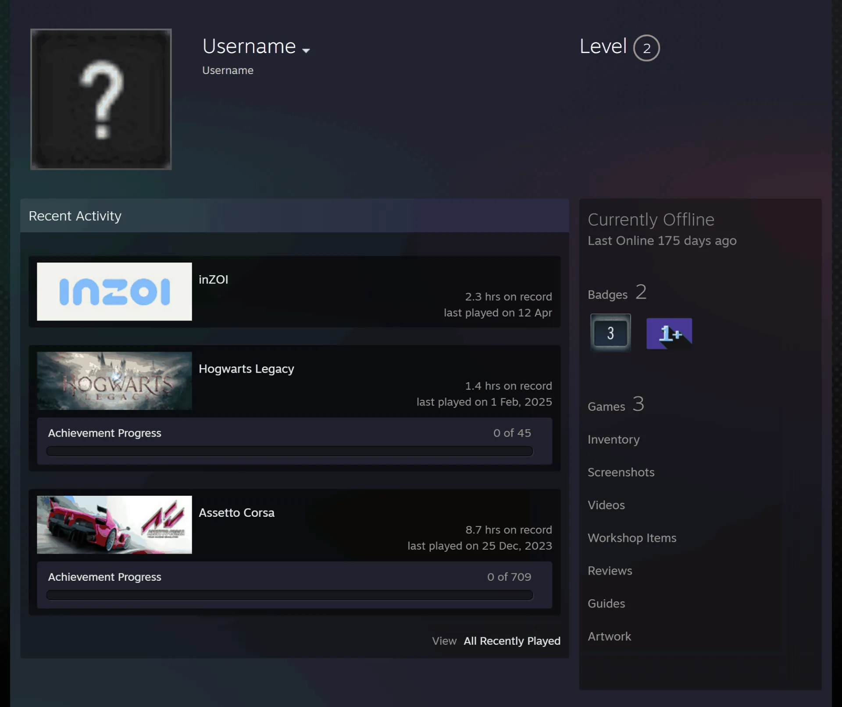Click 'last played on 1 Feb, 2025'
Image resolution: width=842 pixels, height=707 pixels.
[485, 402]
